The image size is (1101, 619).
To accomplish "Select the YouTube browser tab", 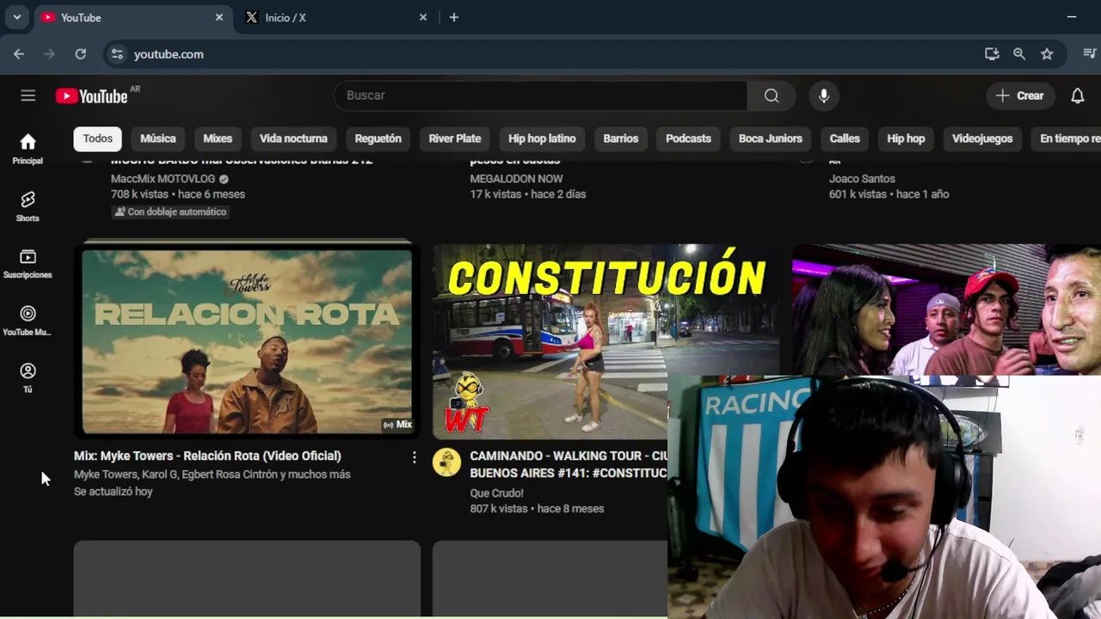I will pyautogui.click(x=132, y=17).
